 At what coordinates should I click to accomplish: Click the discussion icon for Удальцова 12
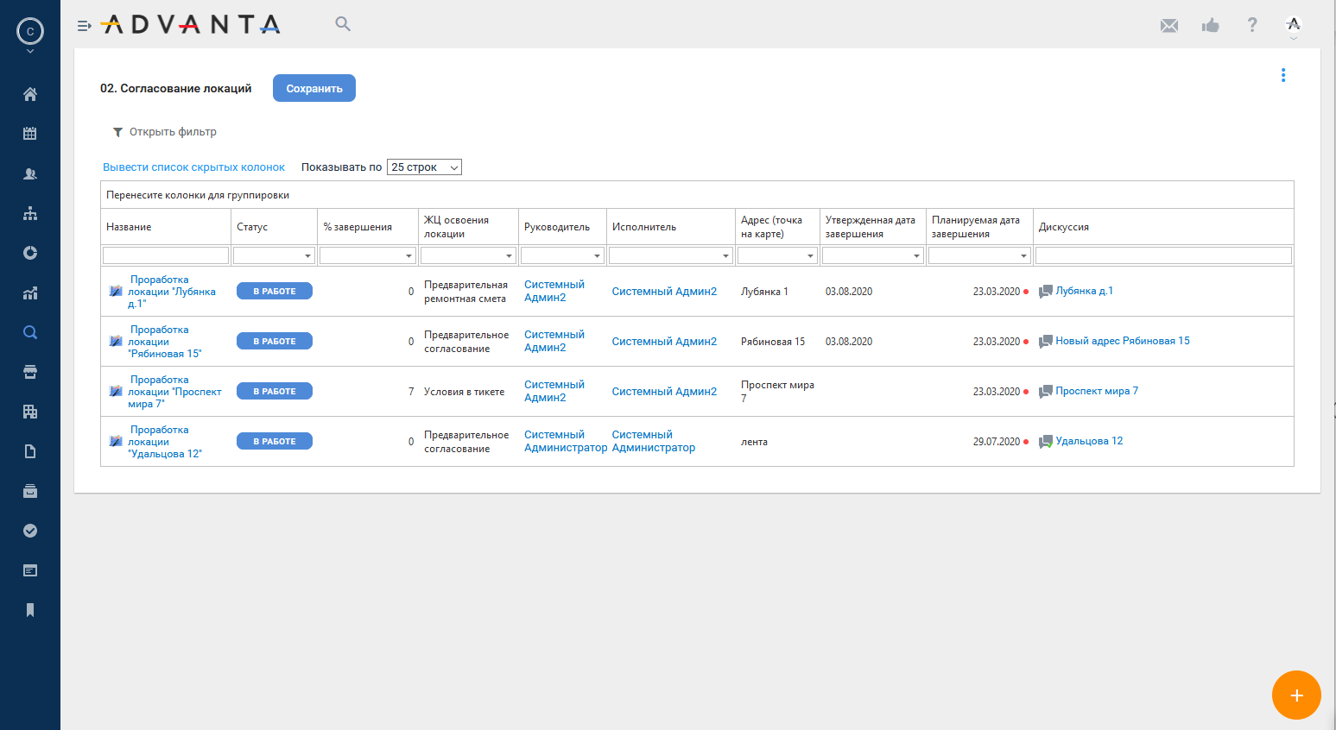[1045, 442]
